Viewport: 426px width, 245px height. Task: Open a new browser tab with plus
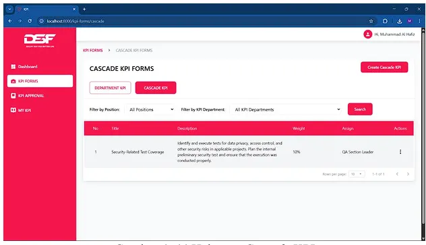(x=84, y=9)
